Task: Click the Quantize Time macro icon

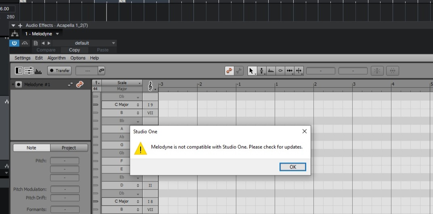Action: (393, 71)
